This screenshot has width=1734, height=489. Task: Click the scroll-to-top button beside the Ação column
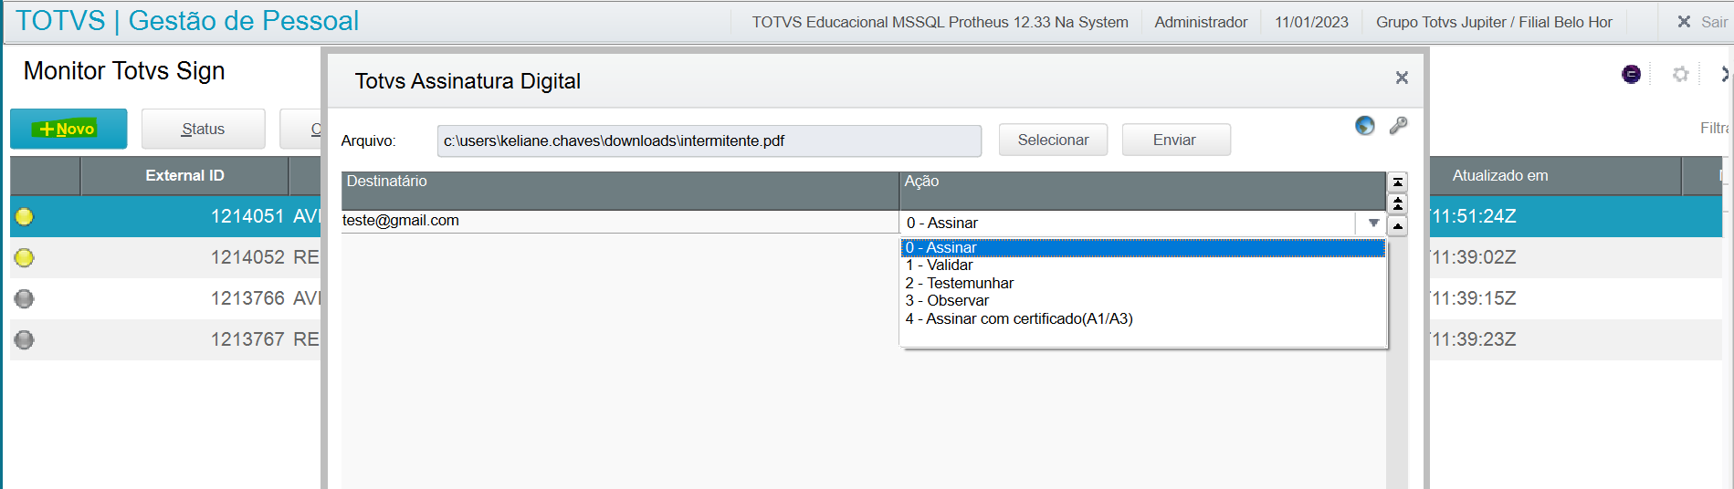click(x=1397, y=182)
